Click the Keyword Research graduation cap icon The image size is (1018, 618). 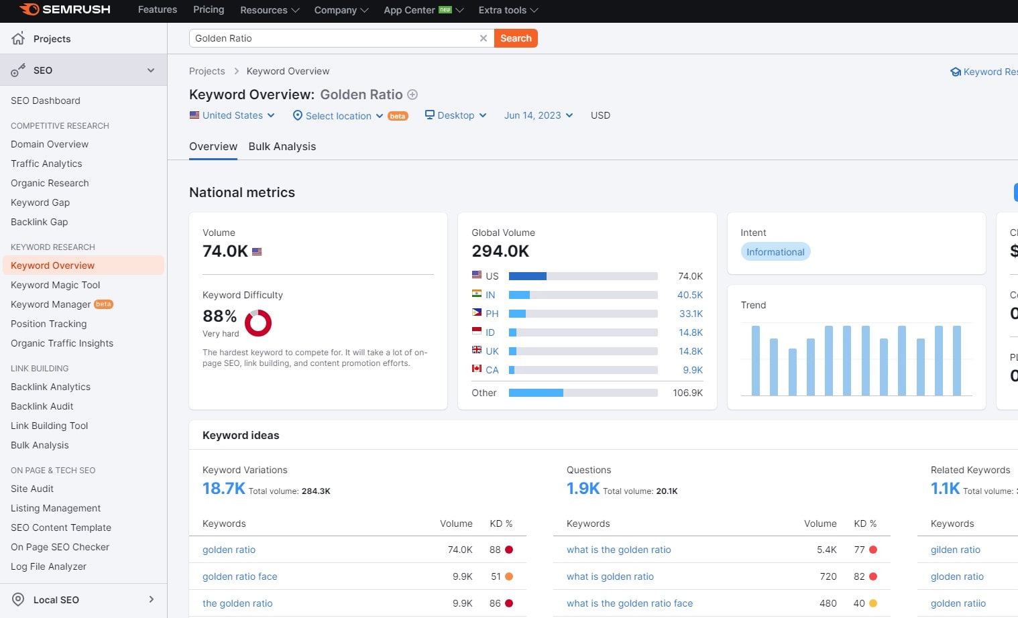956,72
